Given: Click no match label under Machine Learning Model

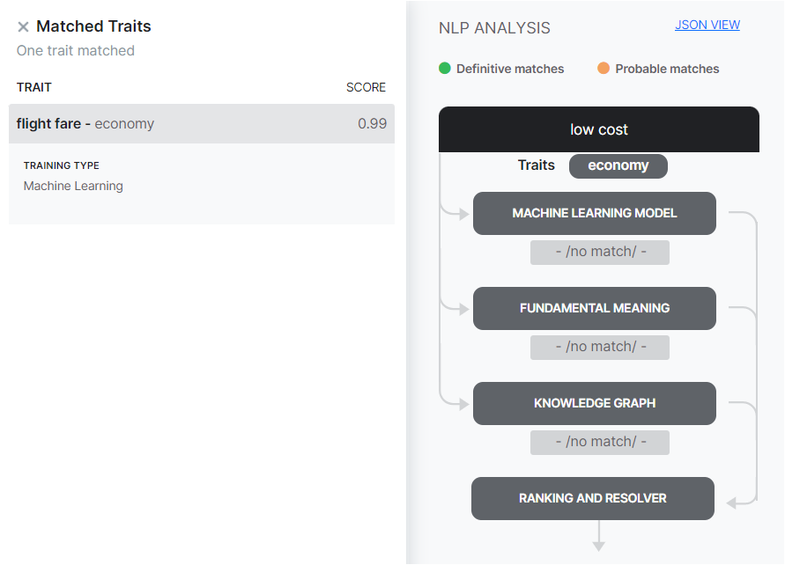Looking at the screenshot, I should point(600,252).
